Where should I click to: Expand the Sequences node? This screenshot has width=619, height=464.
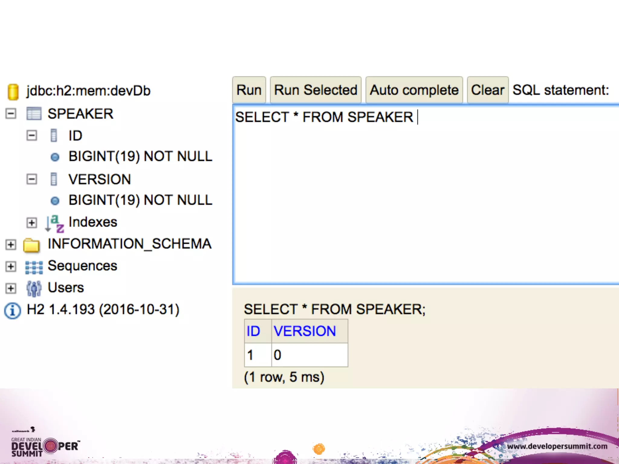pos(11,266)
